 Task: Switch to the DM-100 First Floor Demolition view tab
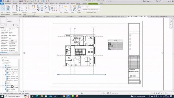(x=31, y=17)
